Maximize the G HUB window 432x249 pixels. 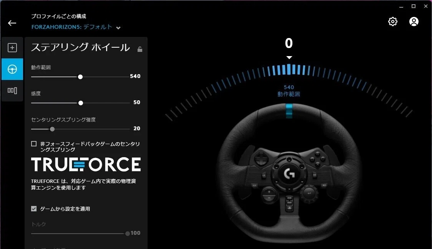click(x=414, y=6)
